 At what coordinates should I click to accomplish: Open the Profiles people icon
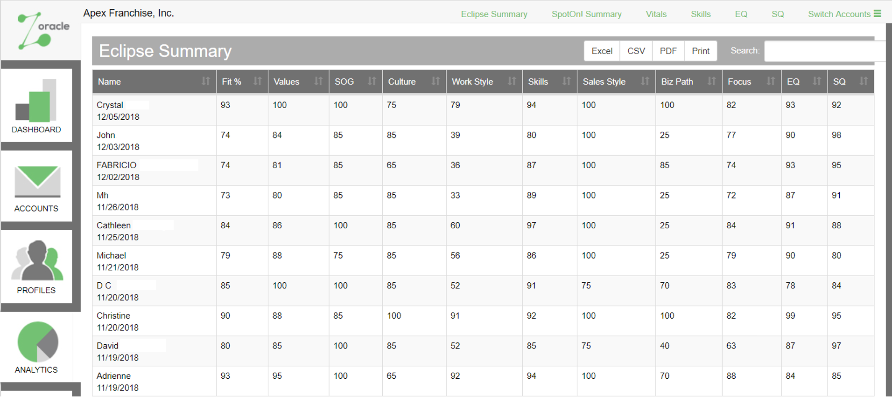[37, 261]
